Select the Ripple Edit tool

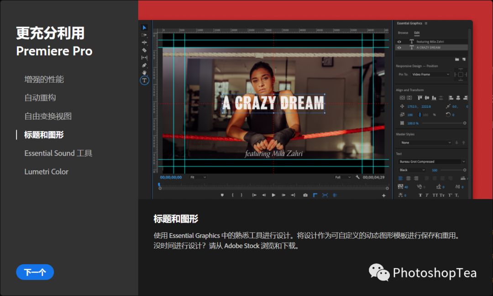coord(144,42)
